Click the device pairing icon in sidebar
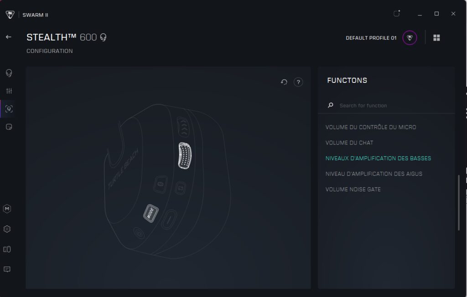This screenshot has width=467, height=297. click(7, 249)
